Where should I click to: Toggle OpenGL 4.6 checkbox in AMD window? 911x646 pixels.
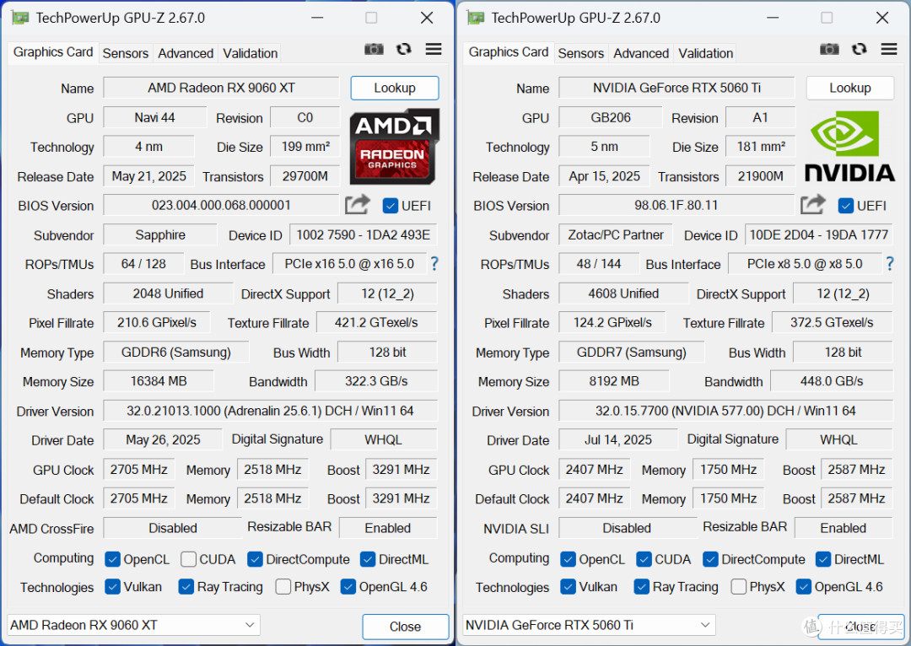tap(348, 587)
